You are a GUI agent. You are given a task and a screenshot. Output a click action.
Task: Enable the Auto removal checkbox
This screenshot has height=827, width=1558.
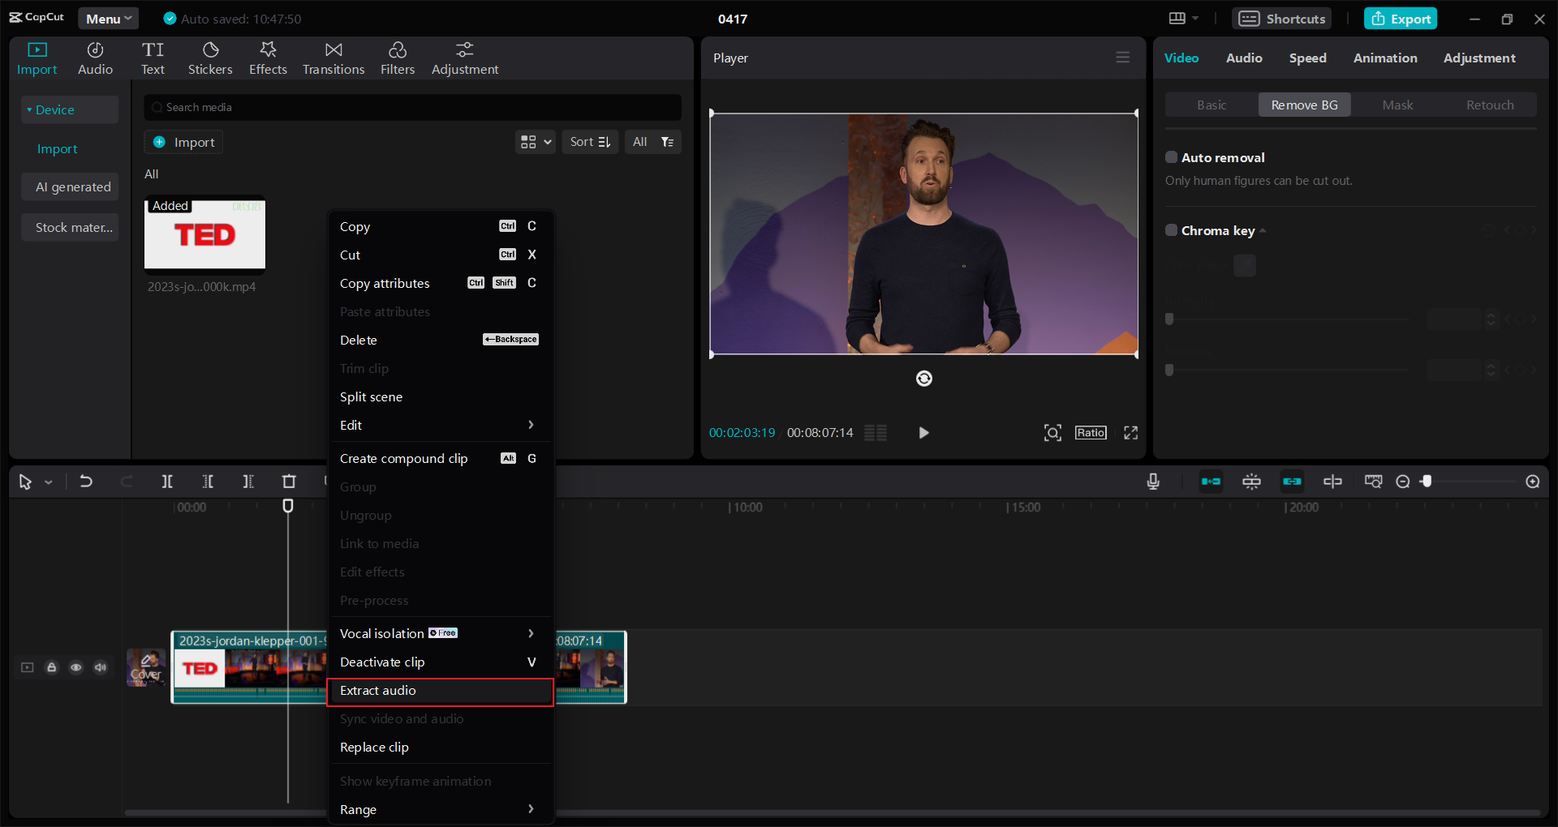coord(1171,156)
